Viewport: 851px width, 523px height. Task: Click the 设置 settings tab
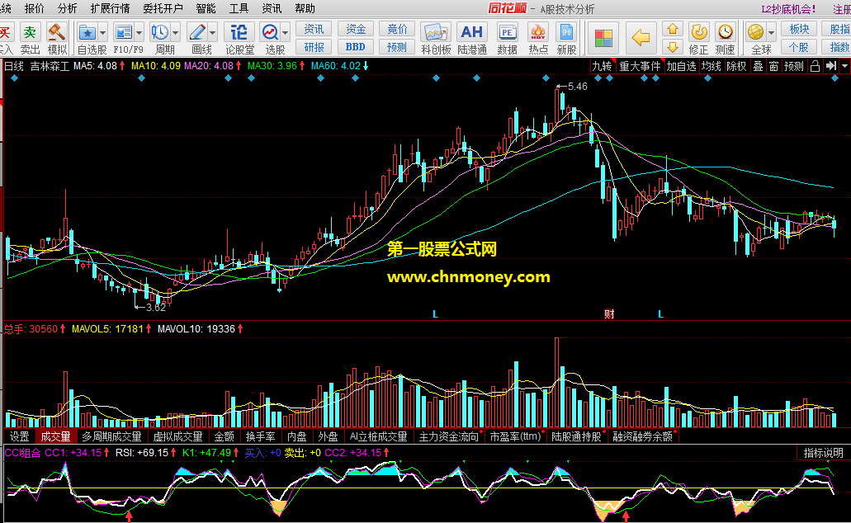pos(20,436)
